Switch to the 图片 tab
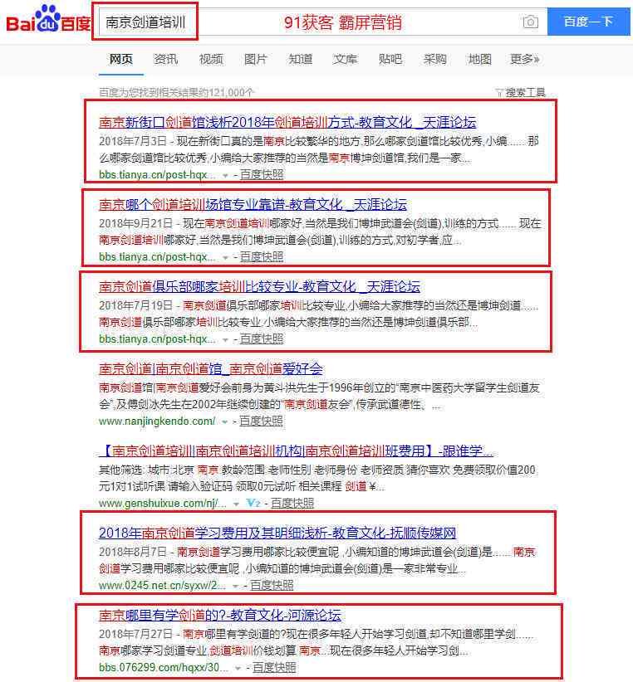The height and width of the screenshot is (682, 633). click(x=255, y=59)
